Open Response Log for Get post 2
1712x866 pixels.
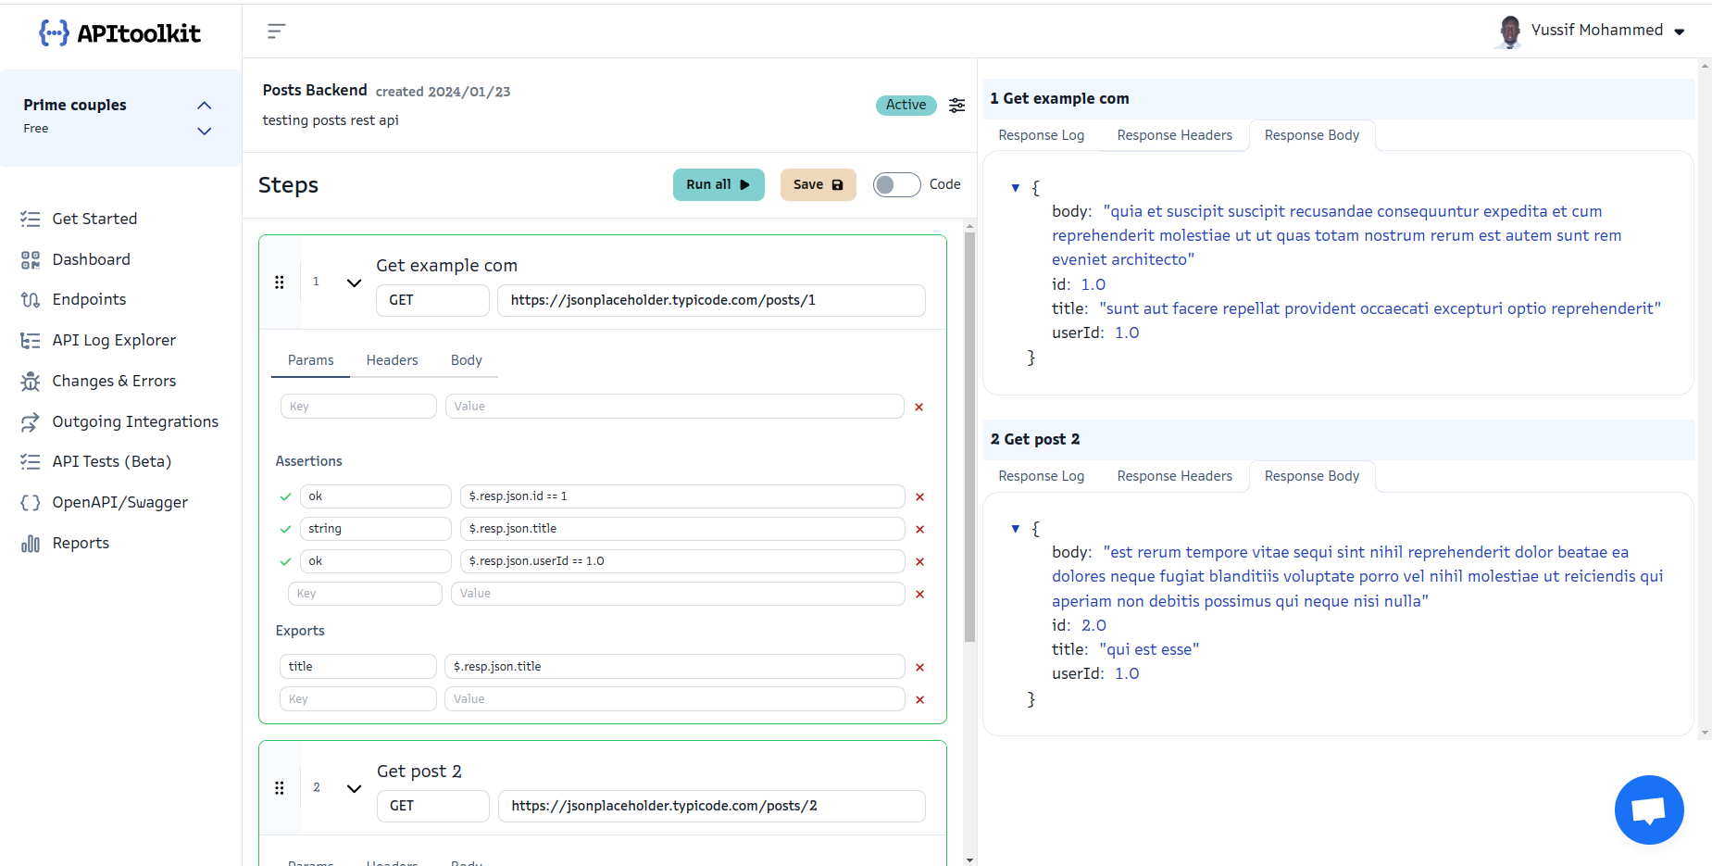1041,476
